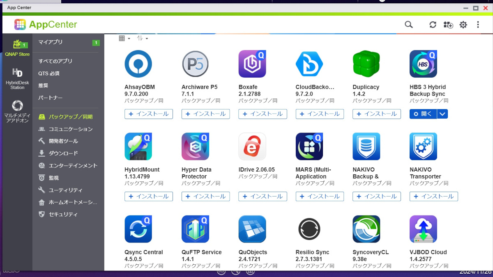This screenshot has height=277, width=493.
Task: Open the Resilio Sync app icon
Action: point(309,229)
